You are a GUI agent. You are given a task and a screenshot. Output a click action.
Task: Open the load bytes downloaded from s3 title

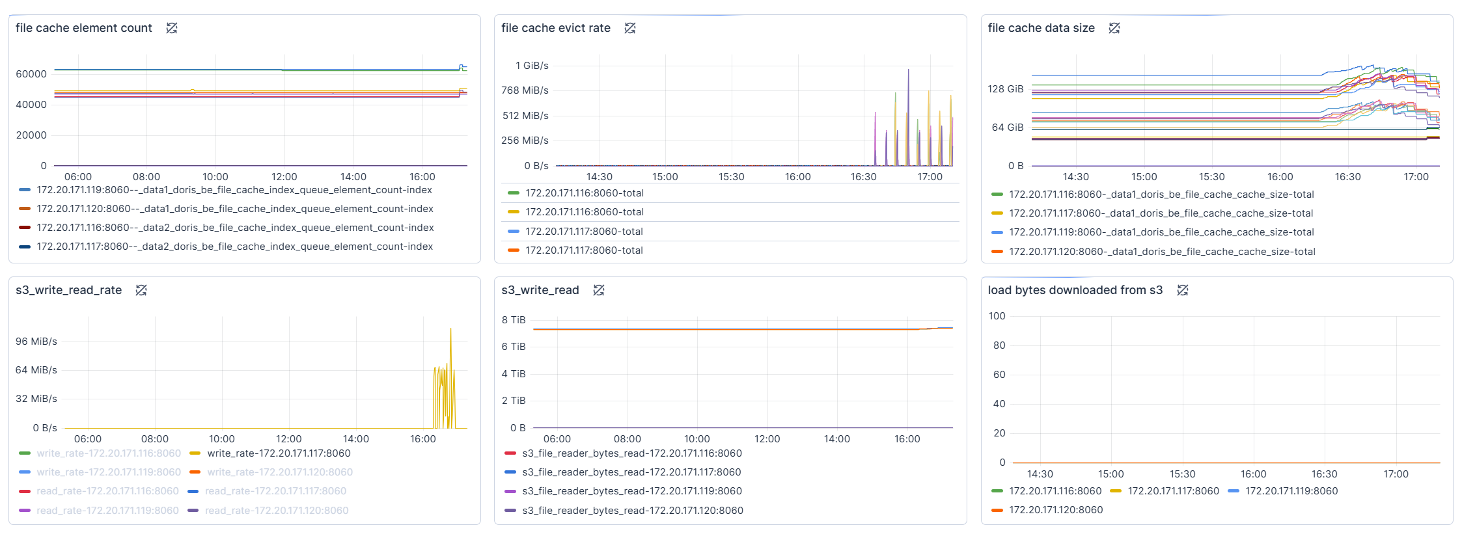[x=1075, y=290]
